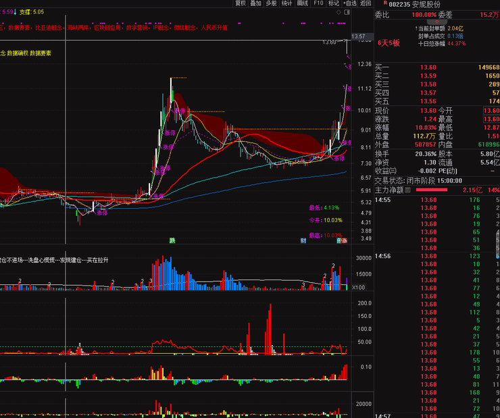
Task: Click the green 跌 marker on chart
Action: pyautogui.click(x=172, y=240)
